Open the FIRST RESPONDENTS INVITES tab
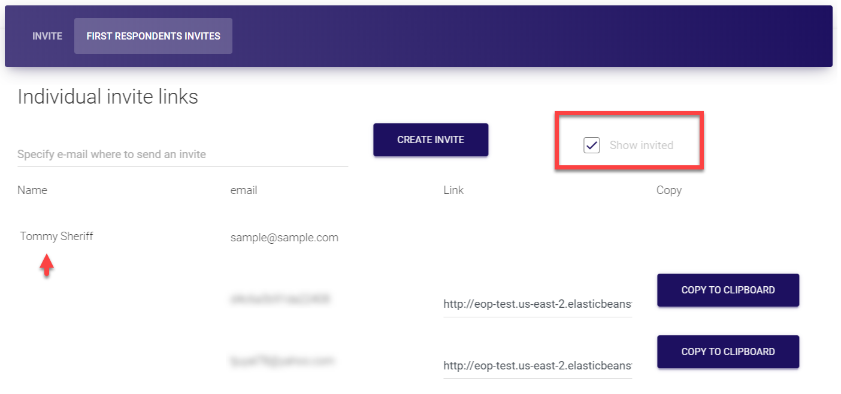The image size is (841, 394). (x=153, y=36)
